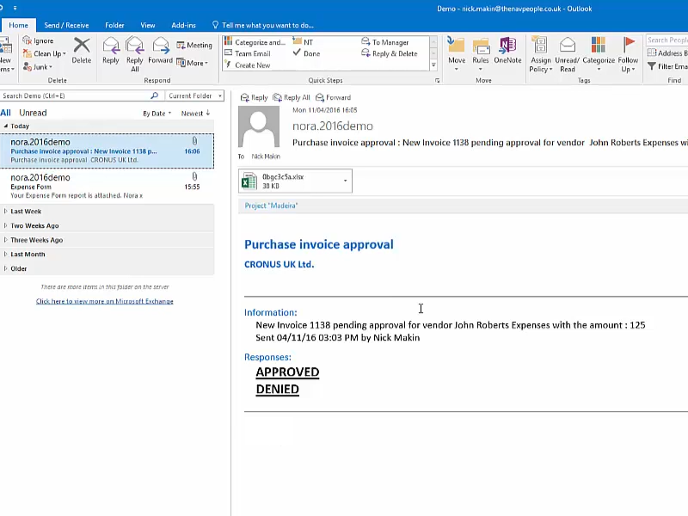Image resolution: width=688 pixels, height=516 pixels.
Task: Open the More respond options
Action: click(192, 63)
